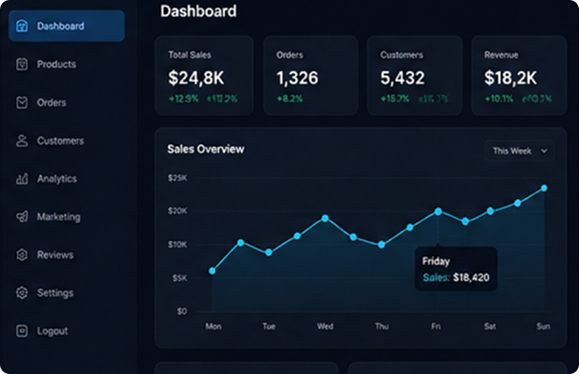Click the Sun axis label
Image resolution: width=579 pixels, height=374 pixels.
coord(543,326)
